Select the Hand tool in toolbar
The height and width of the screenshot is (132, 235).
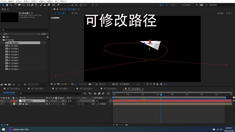pos(7,5)
